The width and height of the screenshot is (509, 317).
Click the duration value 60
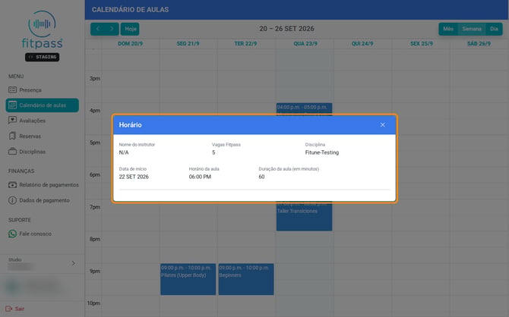[261, 177]
